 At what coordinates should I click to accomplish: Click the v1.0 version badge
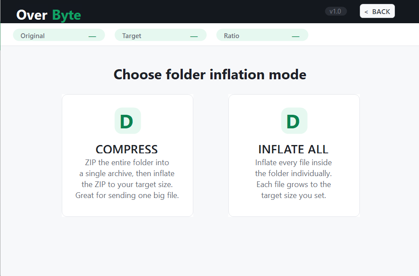[336, 11]
